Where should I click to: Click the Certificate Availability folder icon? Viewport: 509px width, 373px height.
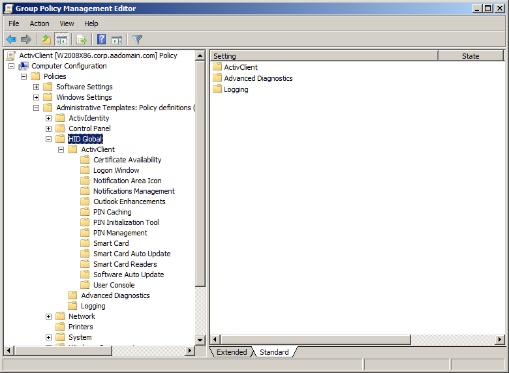click(85, 160)
